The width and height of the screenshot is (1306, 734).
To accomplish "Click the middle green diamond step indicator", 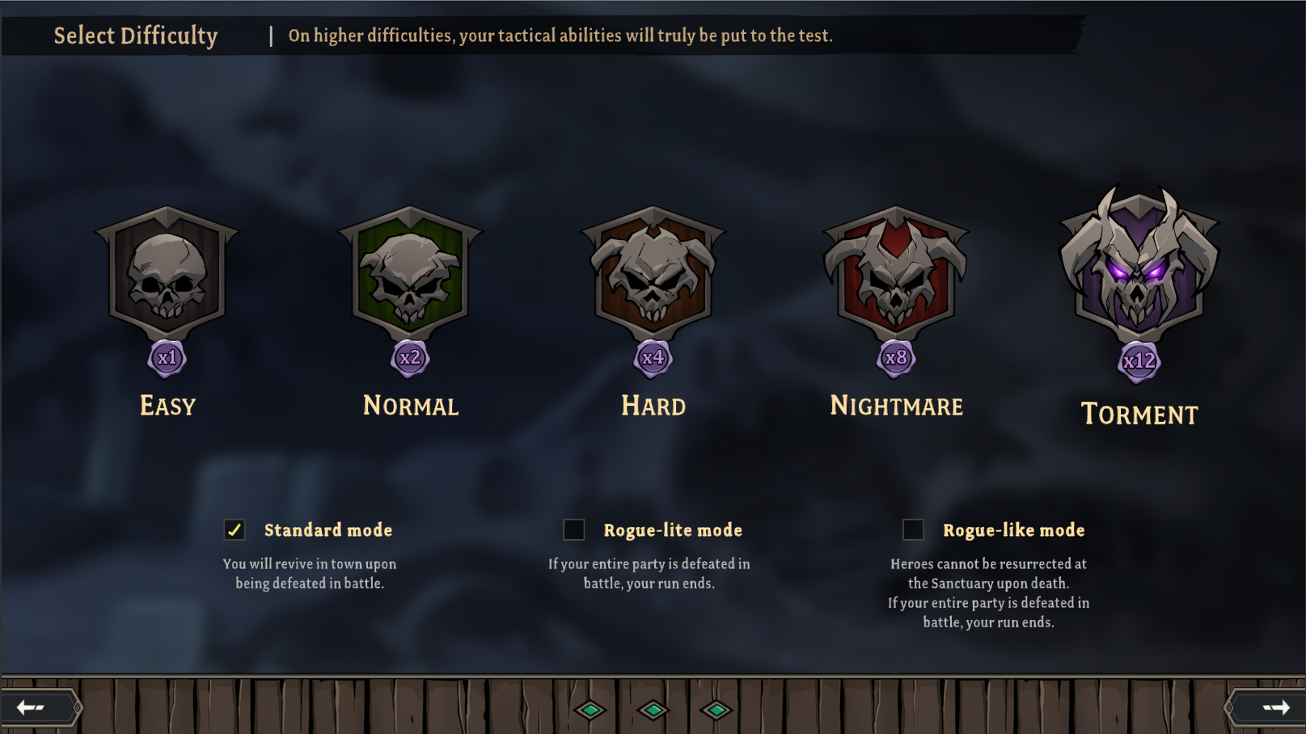I will pyautogui.click(x=653, y=711).
